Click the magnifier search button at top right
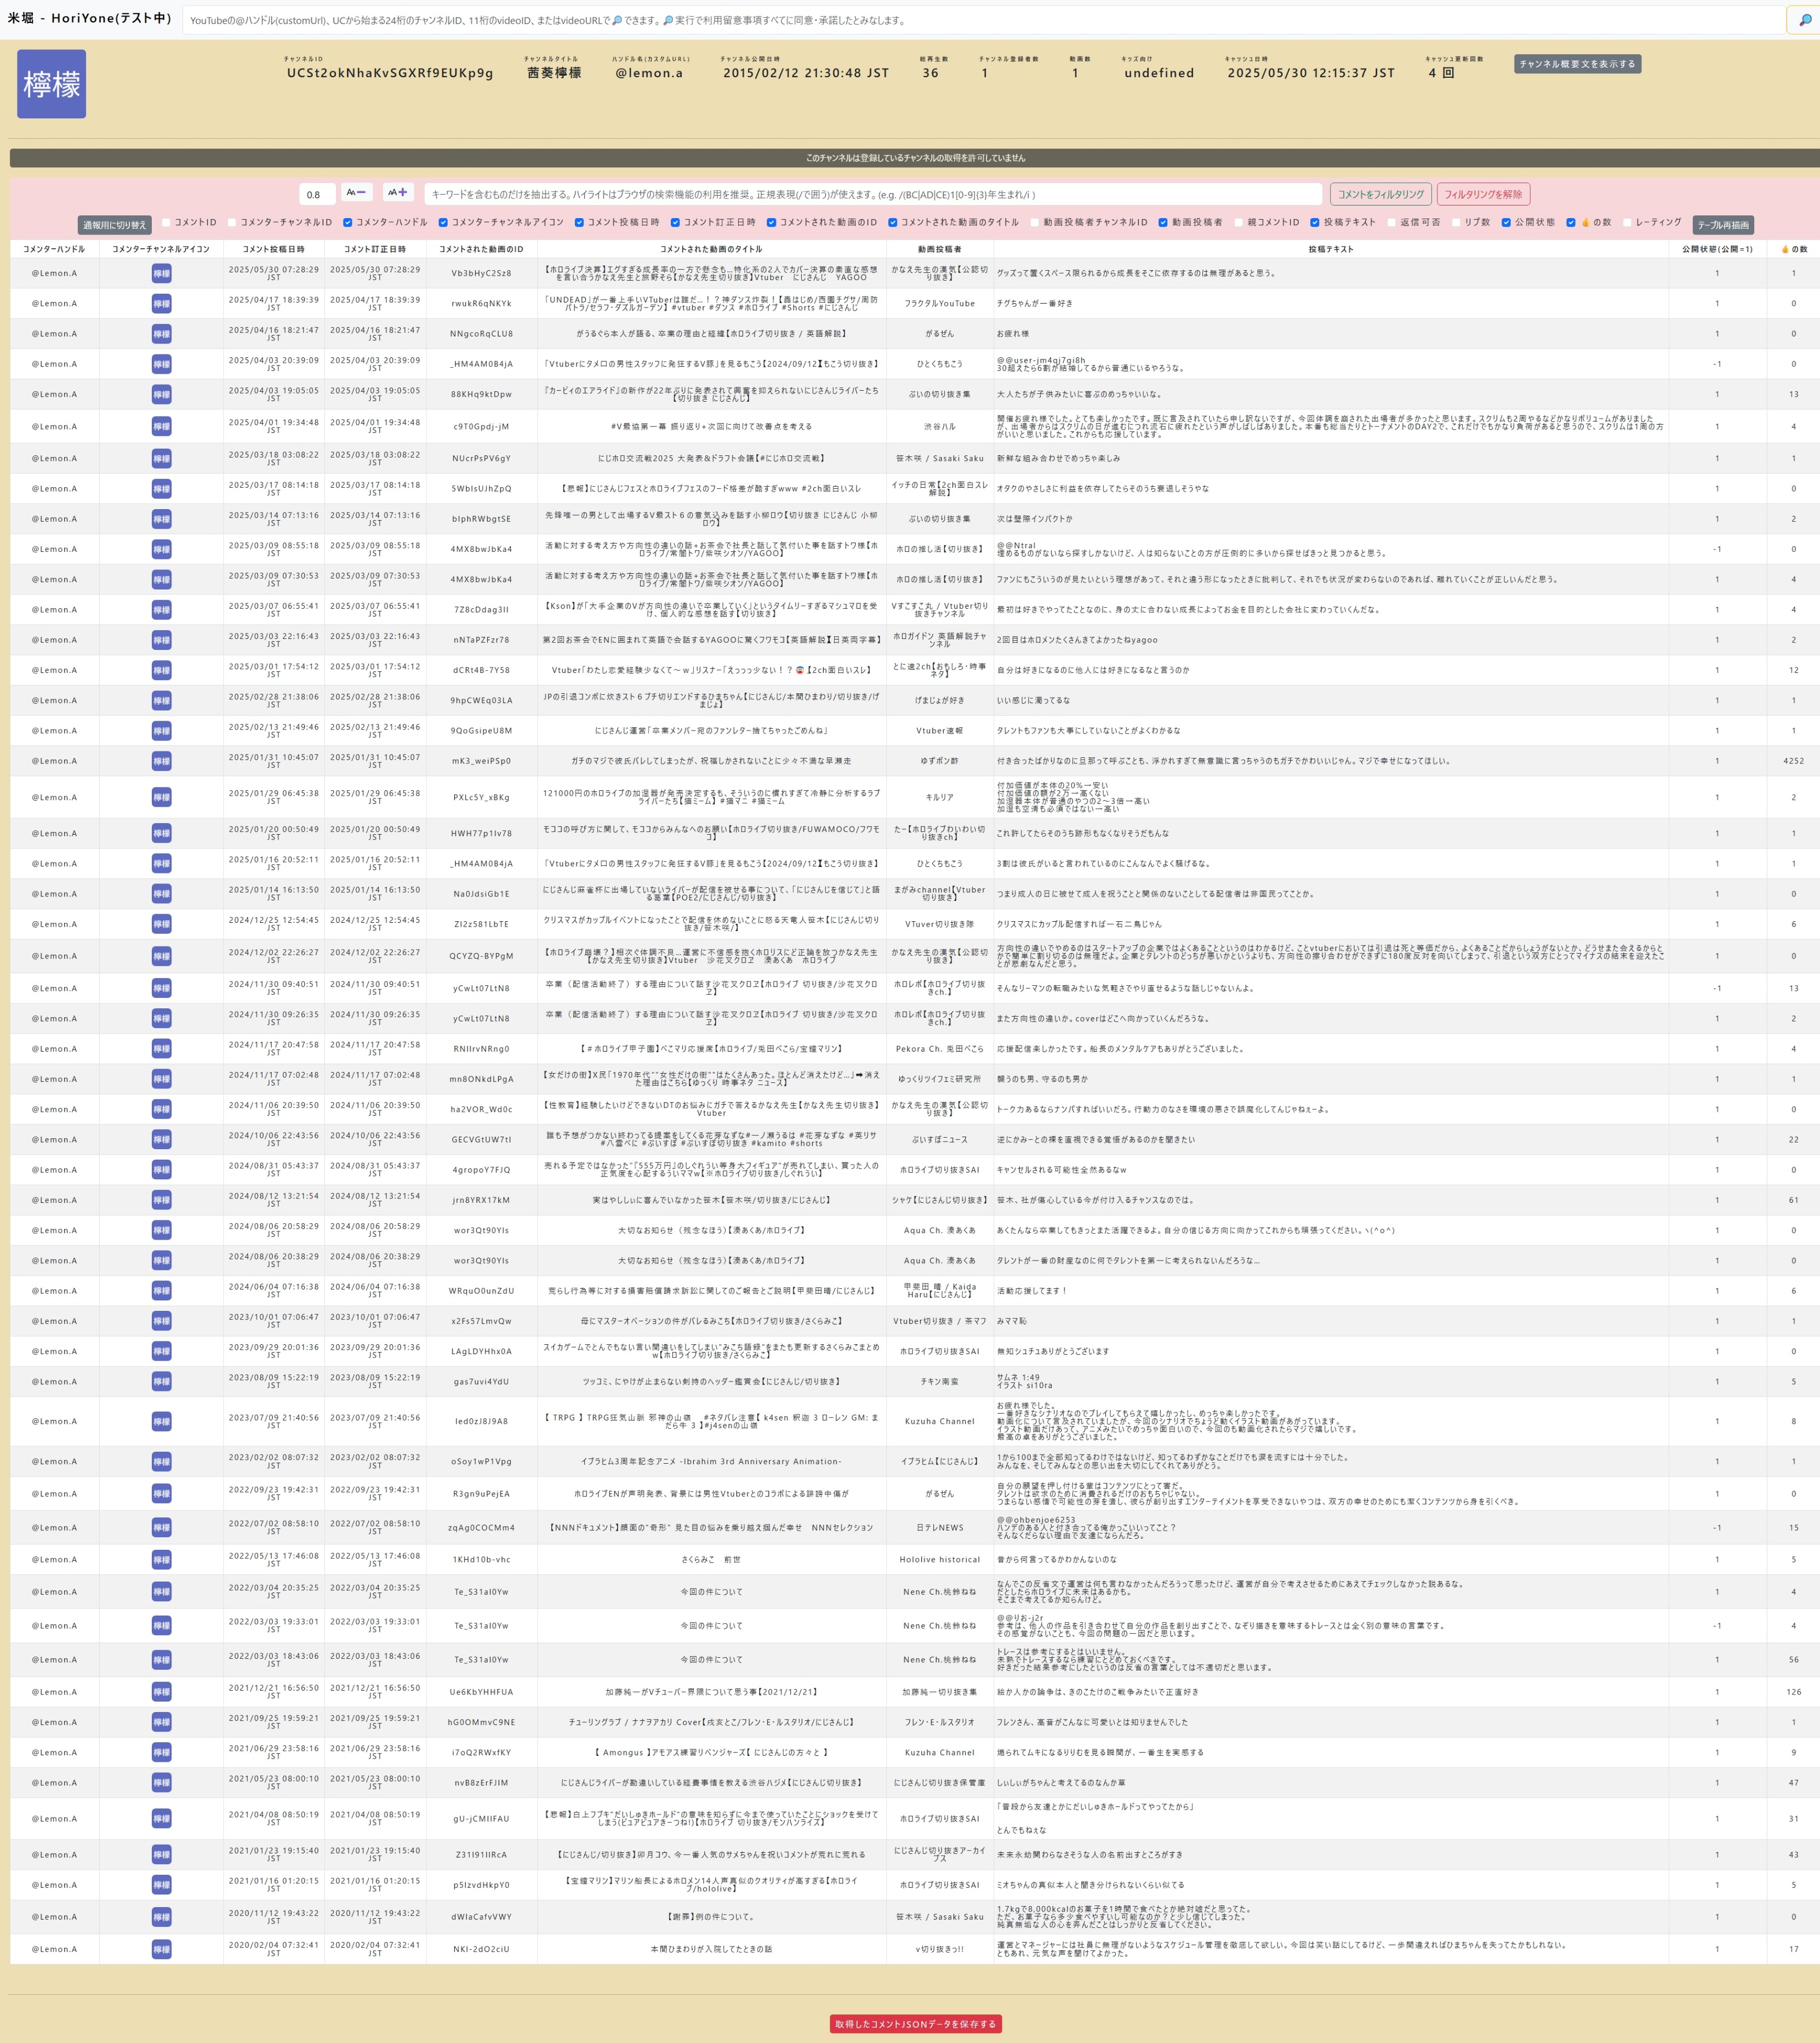This screenshot has width=1820, height=2043. pyautogui.click(x=1804, y=20)
